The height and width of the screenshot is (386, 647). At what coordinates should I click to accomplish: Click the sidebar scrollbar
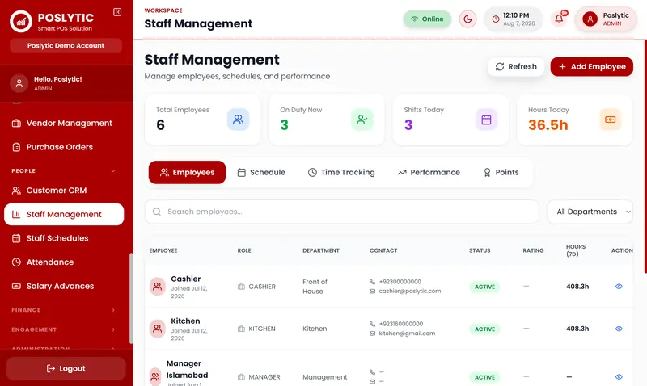[x=131, y=298]
